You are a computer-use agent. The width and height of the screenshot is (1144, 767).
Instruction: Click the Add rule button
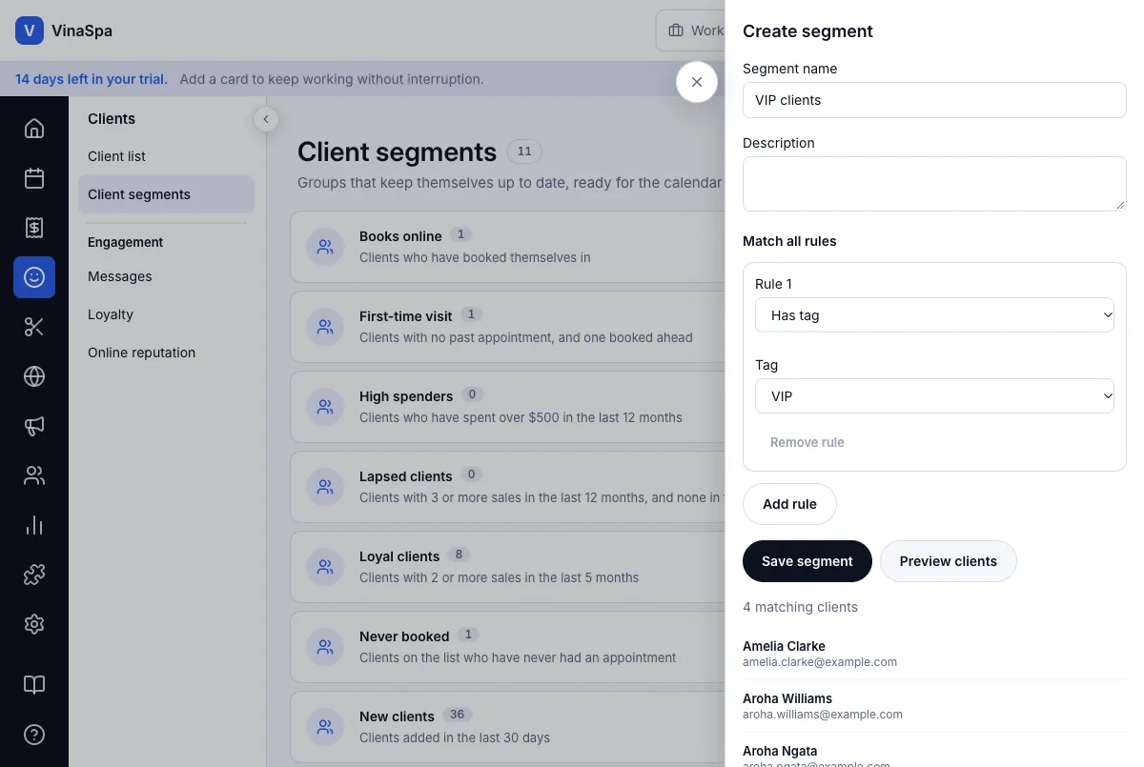coord(789,504)
